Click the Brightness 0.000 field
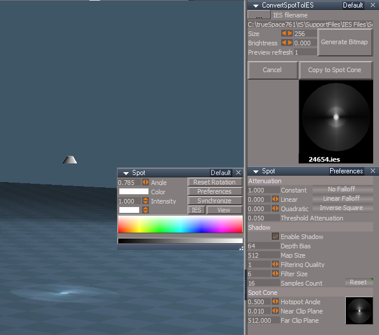 (x=305, y=43)
